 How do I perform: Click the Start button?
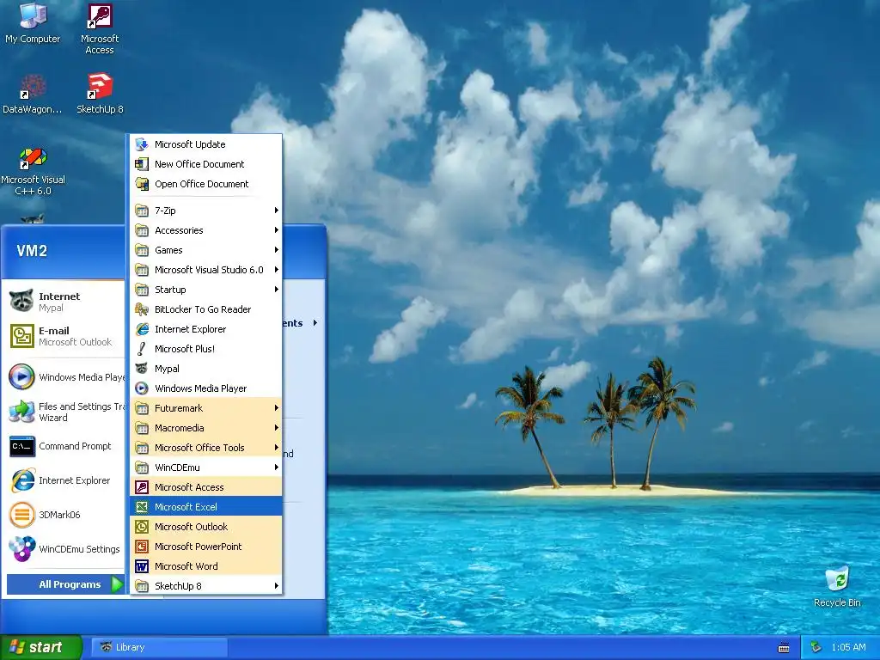pos(40,647)
